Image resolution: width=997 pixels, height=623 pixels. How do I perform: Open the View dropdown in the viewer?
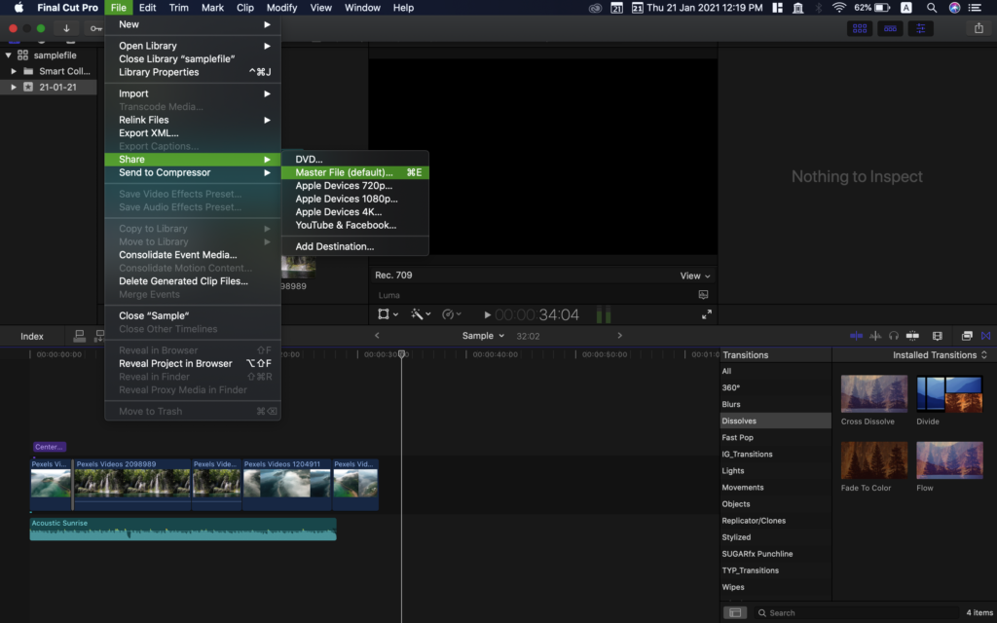point(695,275)
